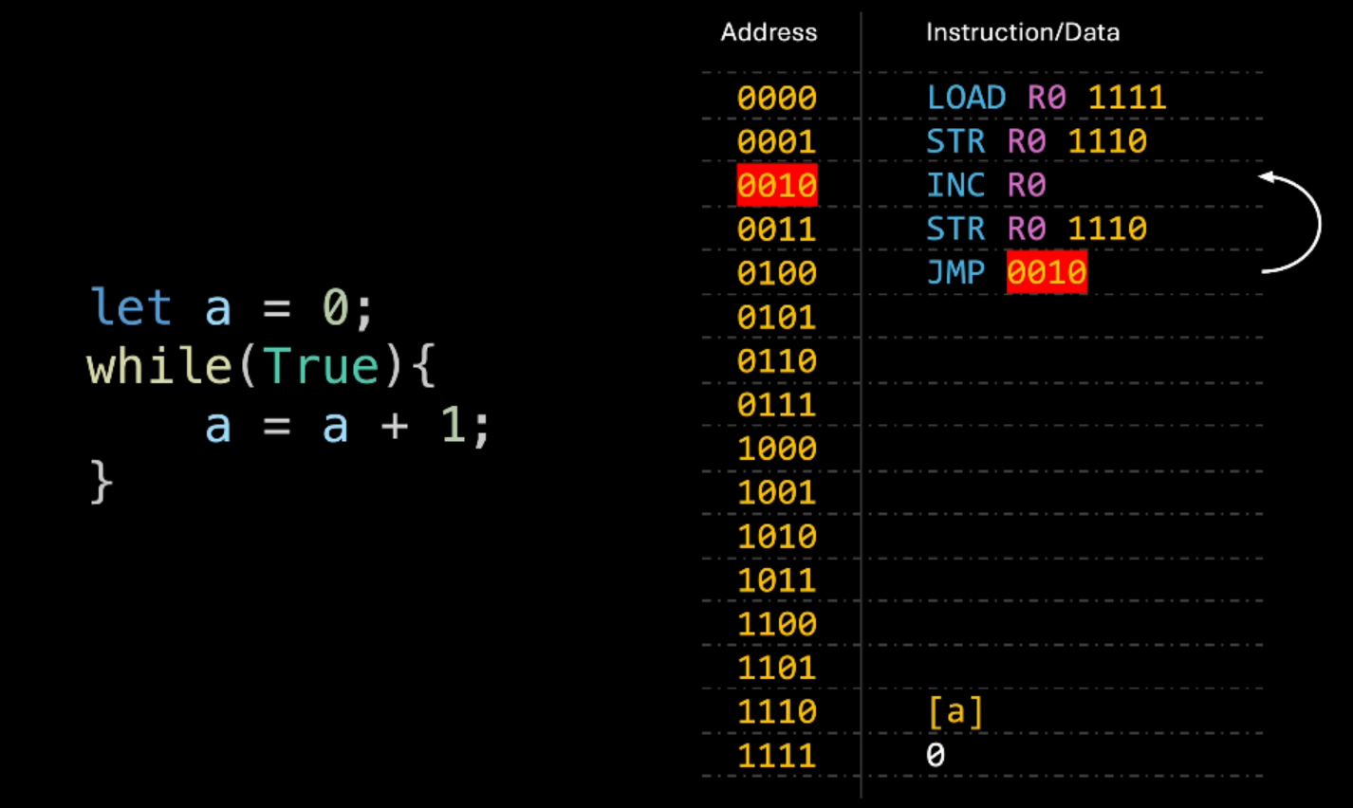Click the red-highlighted 0010 after JMP

1046,272
